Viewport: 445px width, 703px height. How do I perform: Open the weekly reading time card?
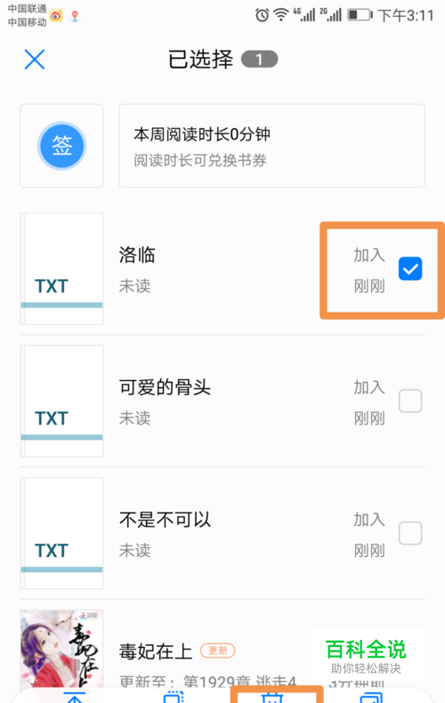[x=271, y=146]
